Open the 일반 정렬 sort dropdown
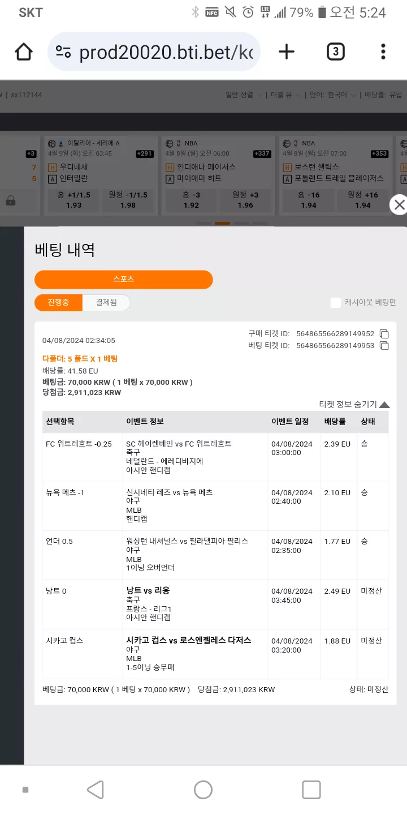The width and height of the screenshot is (407, 815). coord(244,95)
